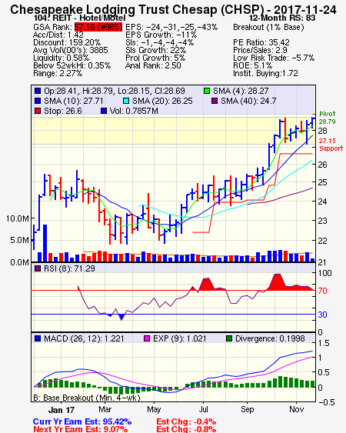
Task: Click the B: Base Breakout (Min. 4-wk) note
Action: (87, 398)
